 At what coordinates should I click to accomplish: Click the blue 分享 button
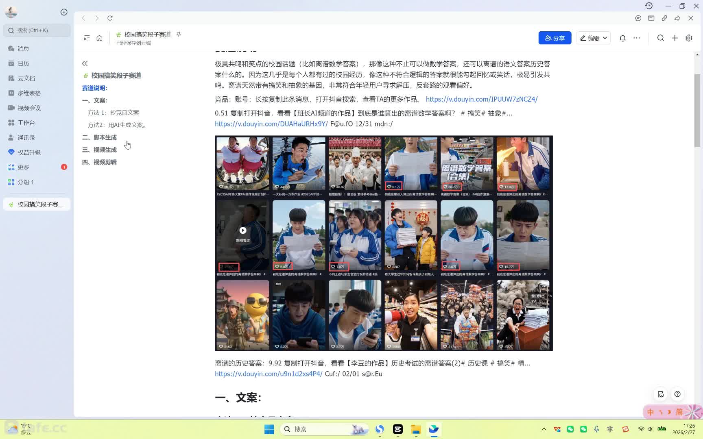click(555, 38)
